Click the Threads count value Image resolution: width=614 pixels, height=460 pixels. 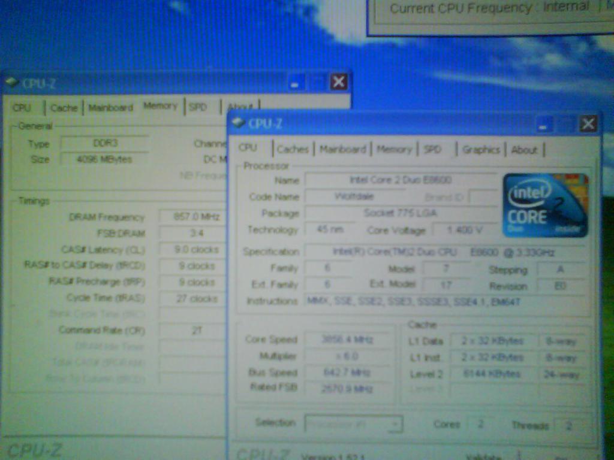[x=569, y=426]
